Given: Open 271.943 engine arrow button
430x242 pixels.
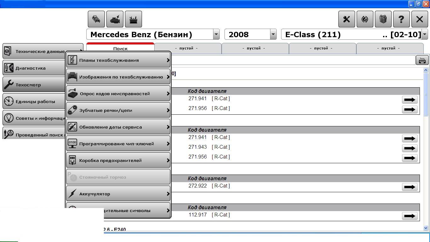Looking at the screenshot, I should pyautogui.click(x=410, y=148).
